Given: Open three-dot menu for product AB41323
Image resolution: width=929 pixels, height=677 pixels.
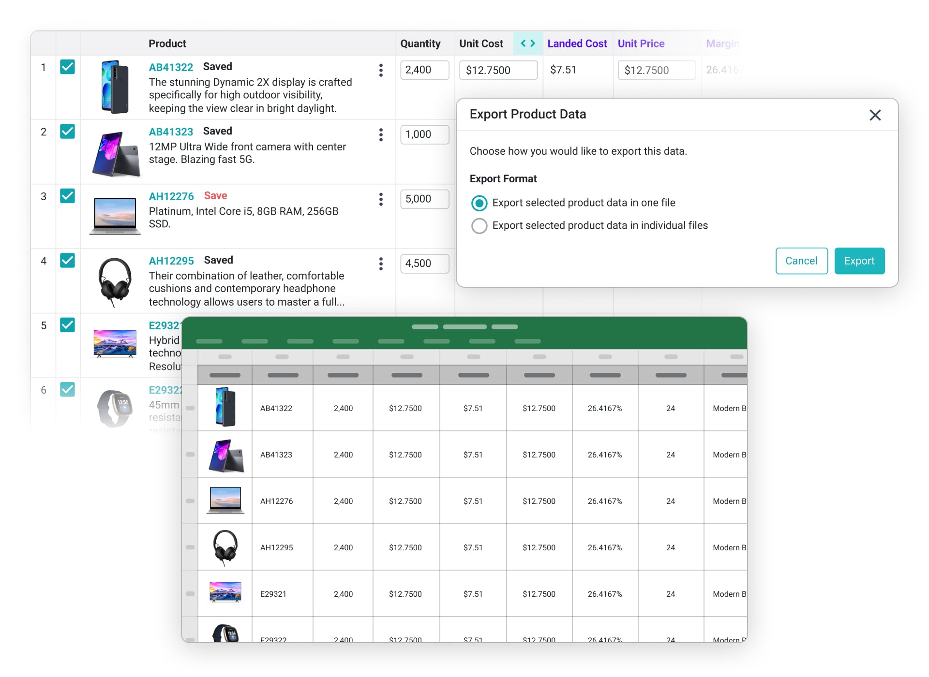Looking at the screenshot, I should point(381,135).
